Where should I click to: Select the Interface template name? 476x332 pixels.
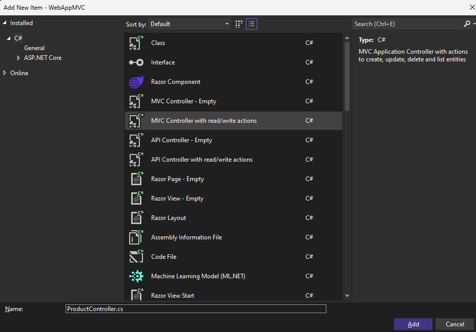tap(163, 62)
